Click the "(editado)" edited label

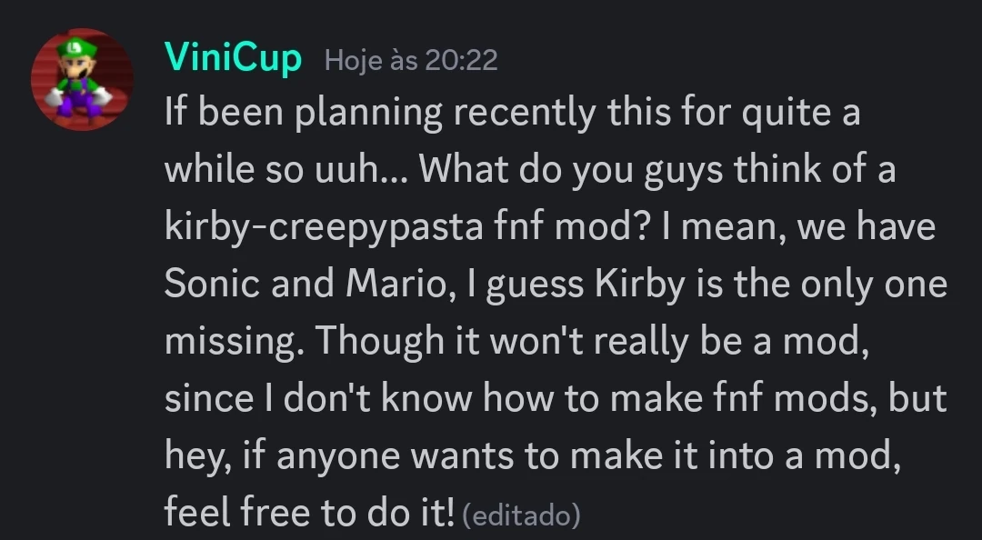click(521, 516)
